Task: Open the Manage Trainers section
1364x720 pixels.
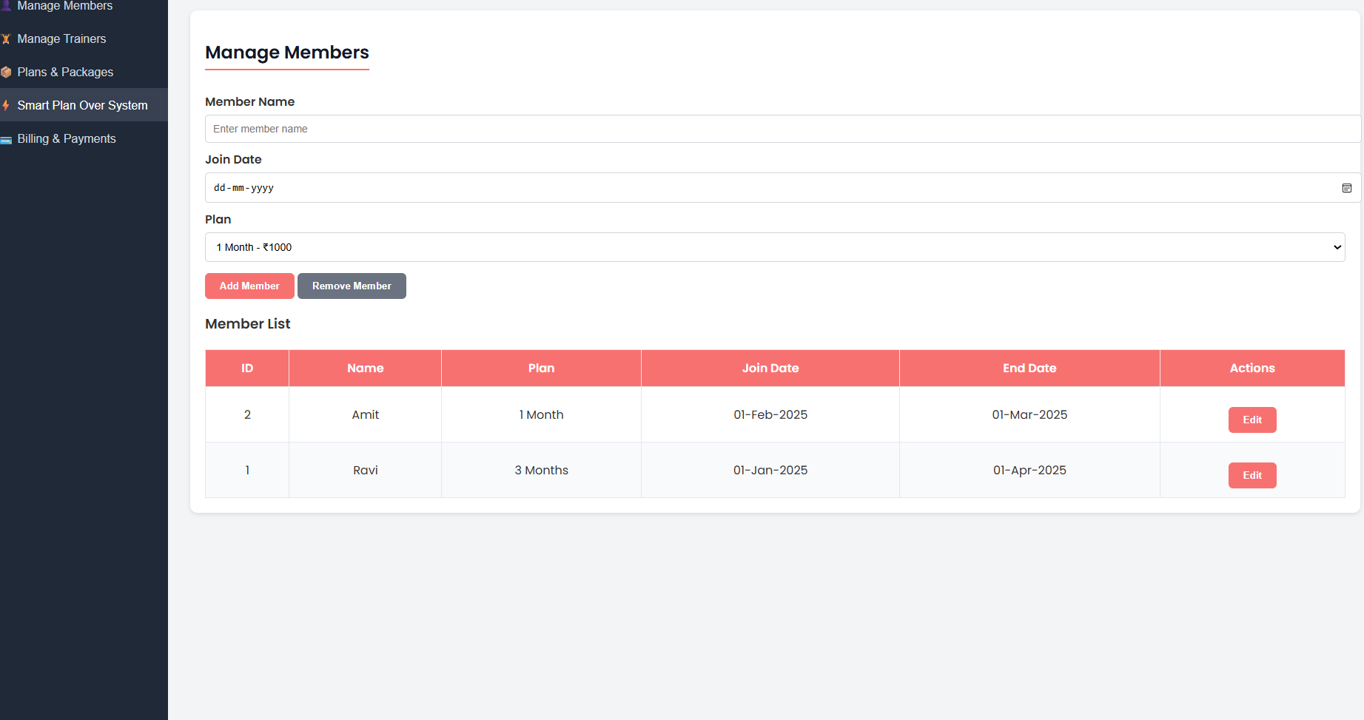Action: point(62,38)
